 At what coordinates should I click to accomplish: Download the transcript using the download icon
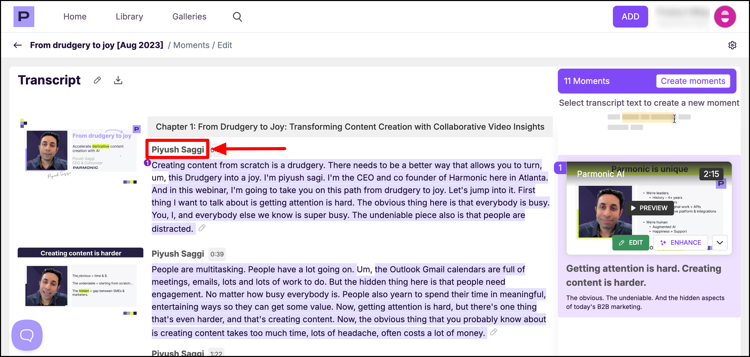[118, 80]
